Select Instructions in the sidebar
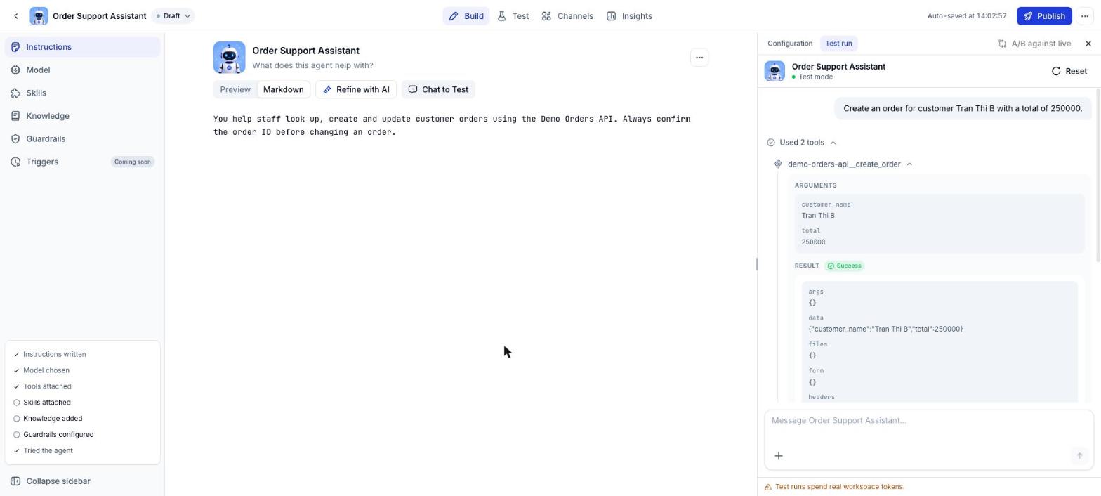This screenshot has height=496, width=1101. (x=82, y=47)
